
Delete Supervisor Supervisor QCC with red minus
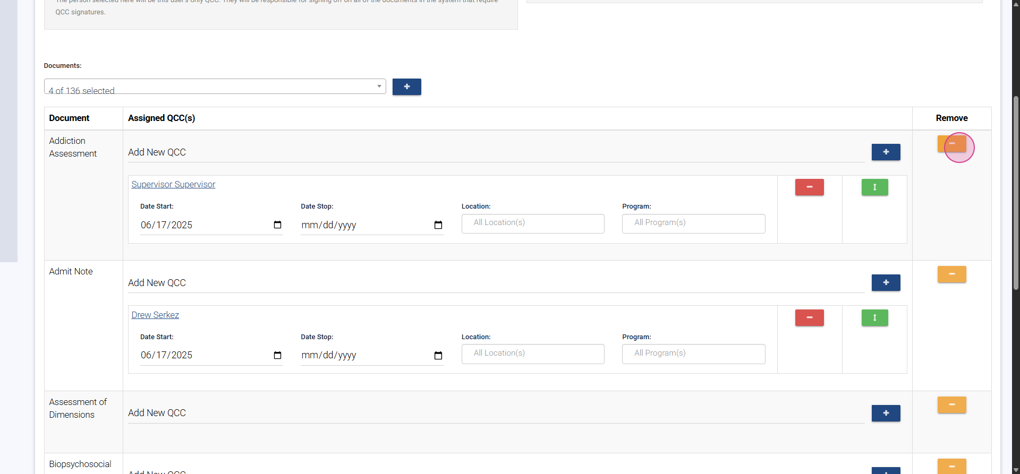(x=809, y=187)
